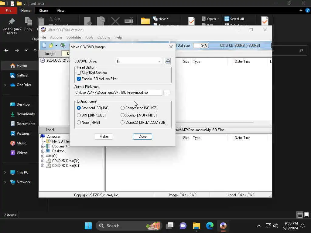This screenshot has width=311, height=233.
Task: Select Nero (.NRG) output format
Action: 79,123
